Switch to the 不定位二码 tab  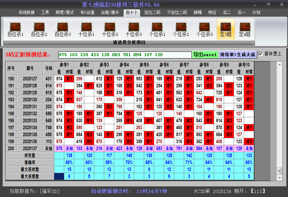click(x=177, y=13)
